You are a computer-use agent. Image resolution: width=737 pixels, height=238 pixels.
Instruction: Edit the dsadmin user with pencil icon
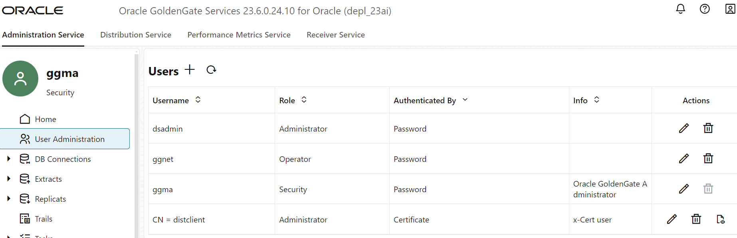pyautogui.click(x=684, y=128)
